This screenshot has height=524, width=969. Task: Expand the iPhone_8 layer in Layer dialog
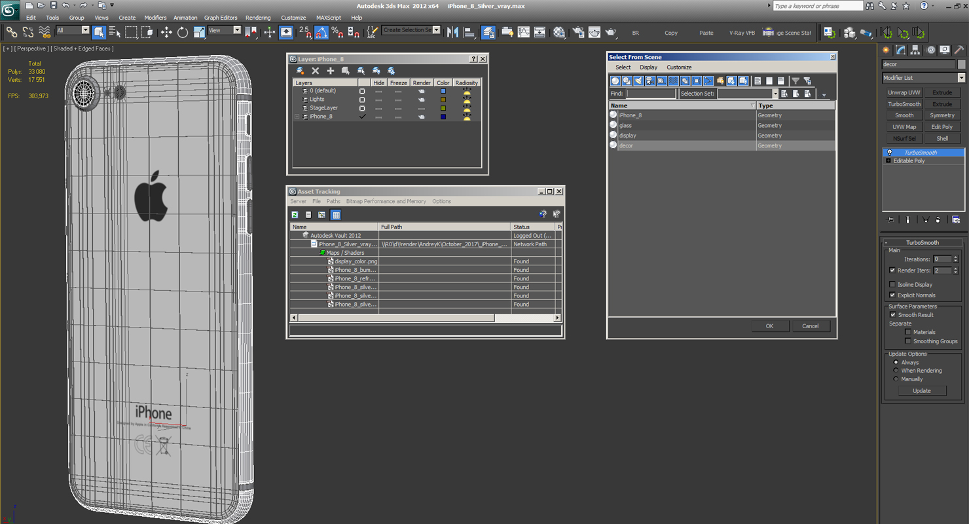click(x=297, y=117)
